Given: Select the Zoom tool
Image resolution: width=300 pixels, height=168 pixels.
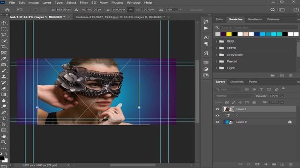Looking at the screenshot, I should point(4,142).
